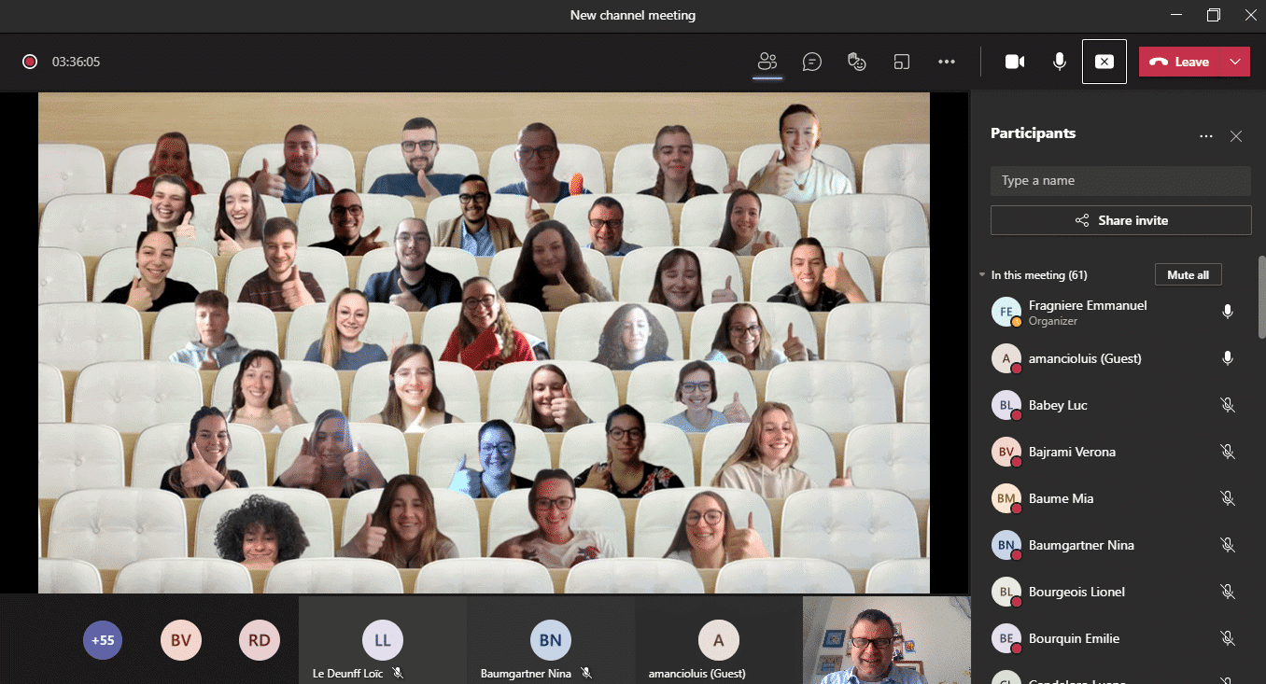Click the Mute all button
Viewport: 1266px width, 684px height.
pyautogui.click(x=1188, y=275)
